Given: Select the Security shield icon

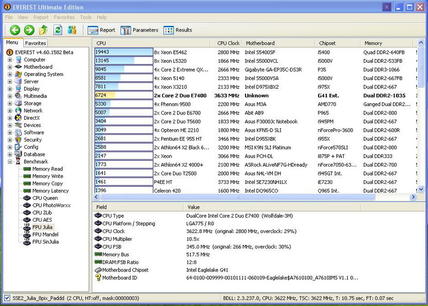Looking at the screenshot, I should (18, 140).
